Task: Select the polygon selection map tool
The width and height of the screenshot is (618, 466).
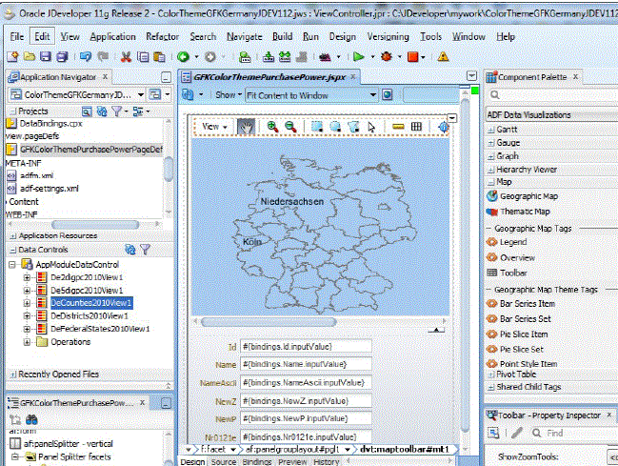Action: tap(353, 127)
